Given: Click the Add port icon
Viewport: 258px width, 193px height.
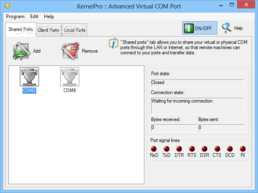Looking at the screenshot, I should [x=21, y=51].
